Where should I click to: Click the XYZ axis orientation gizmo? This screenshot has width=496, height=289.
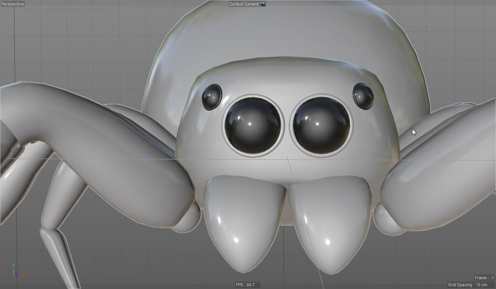[18, 270]
